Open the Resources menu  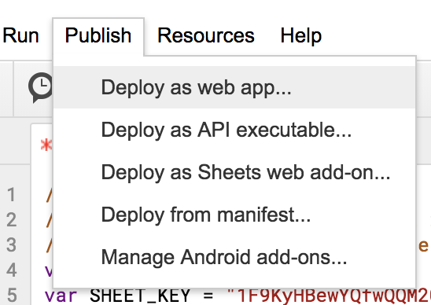[x=206, y=35]
